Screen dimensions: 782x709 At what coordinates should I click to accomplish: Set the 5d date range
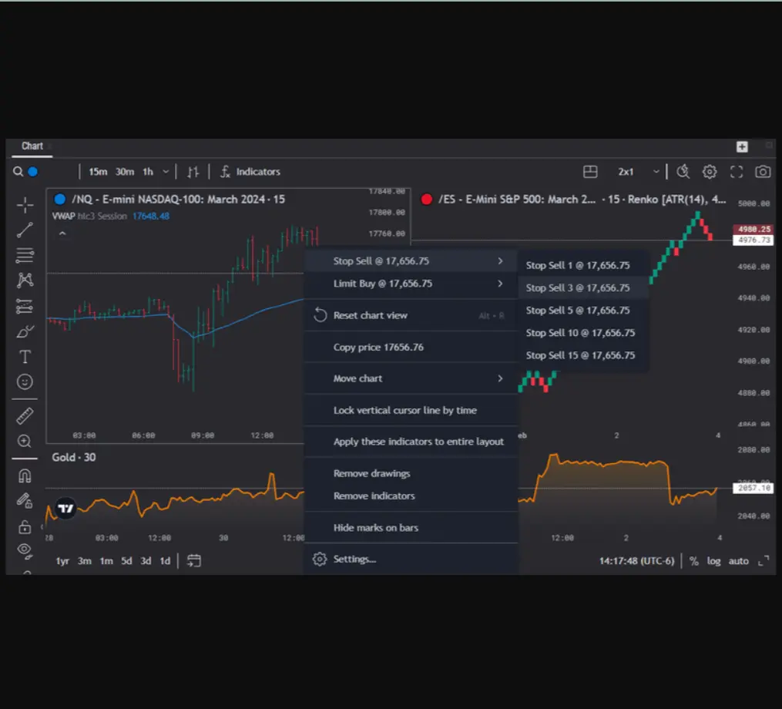click(126, 561)
